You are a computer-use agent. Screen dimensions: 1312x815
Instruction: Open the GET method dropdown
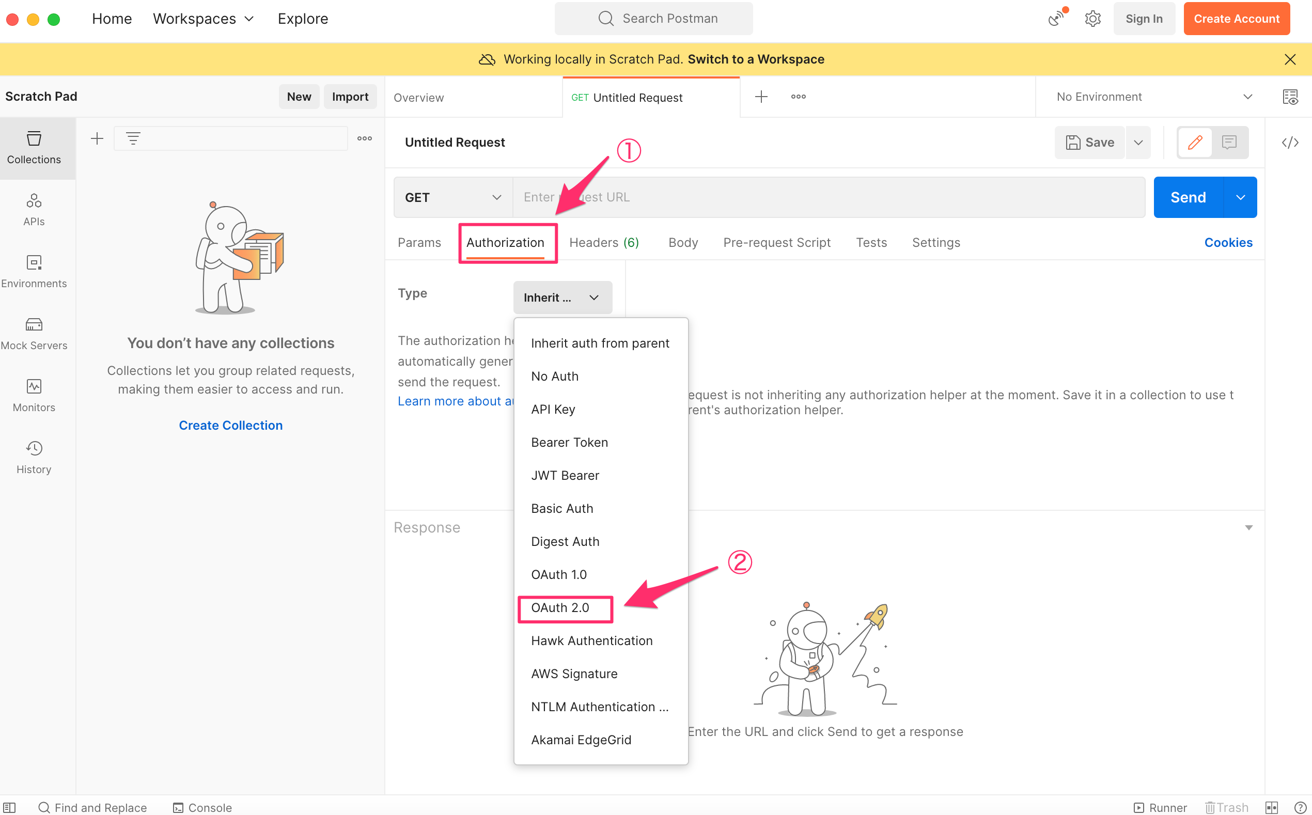(x=454, y=197)
